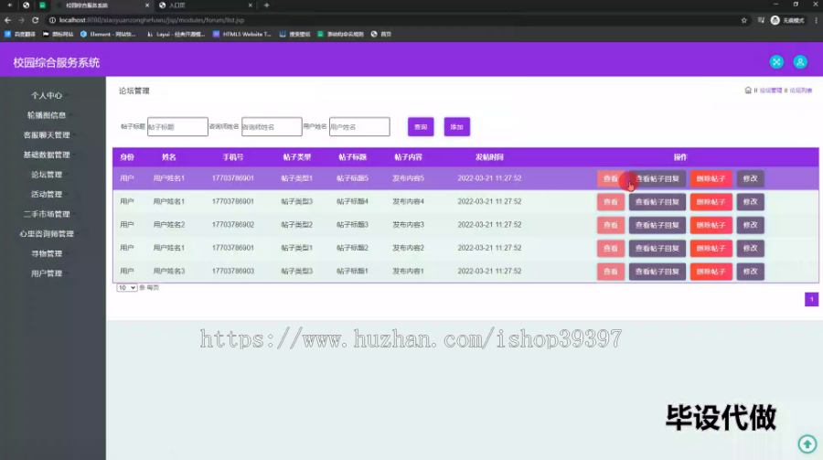823x460 pixels.
Task: Focus the 咨询师姓名 search input
Action: tap(272, 126)
